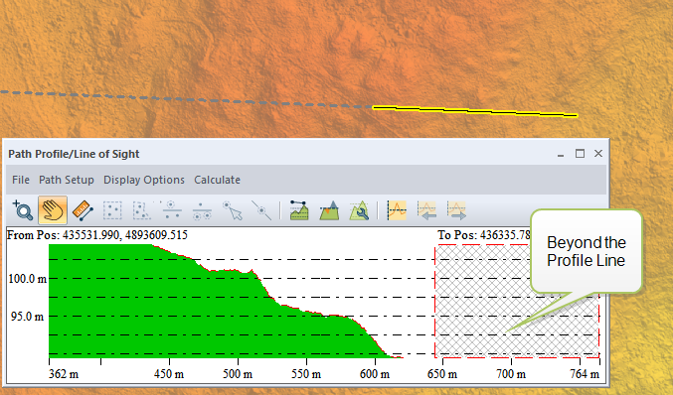Open the Path Setup menu
Image resolution: width=673 pixels, height=395 pixels.
[67, 180]
